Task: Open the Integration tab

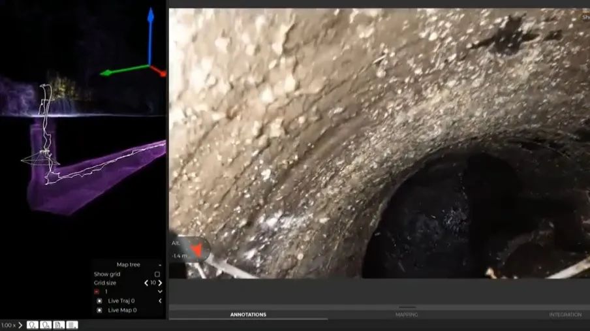Action: (565, 315)
